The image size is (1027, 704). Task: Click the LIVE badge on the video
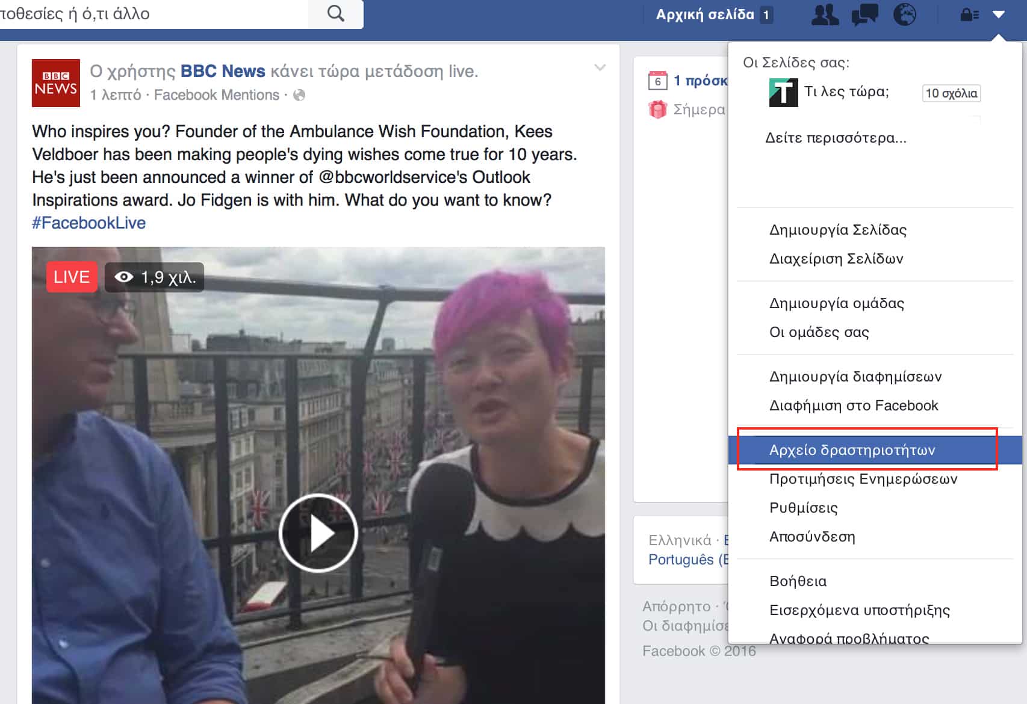[72, 277]
